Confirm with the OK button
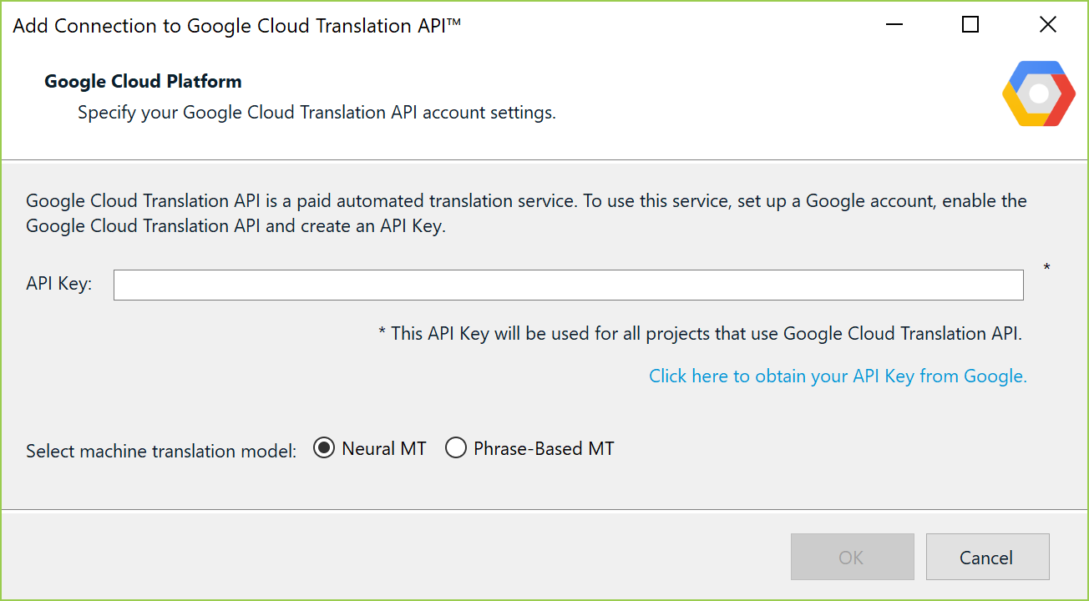The height and width of the screenshot is (601, 1089). click(x=852, y=558)
